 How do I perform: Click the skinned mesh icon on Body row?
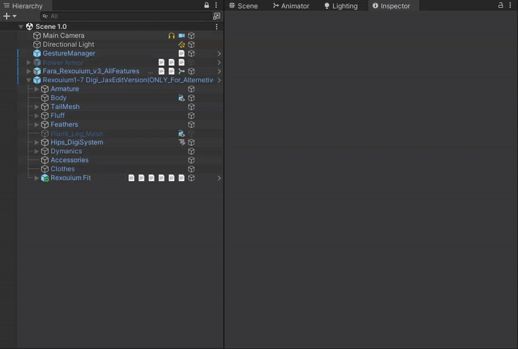pyautogui.click(x=181, y=98)
